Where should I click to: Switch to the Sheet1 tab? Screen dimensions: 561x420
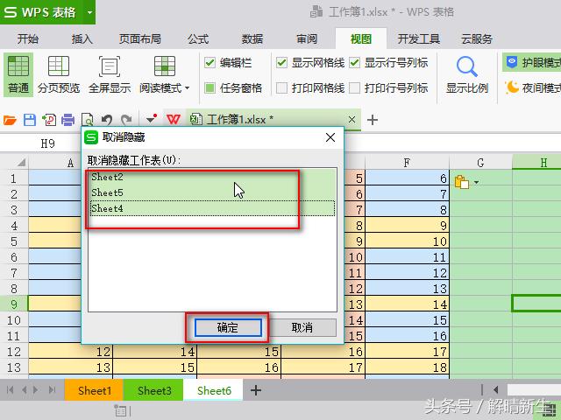(94, 390)
